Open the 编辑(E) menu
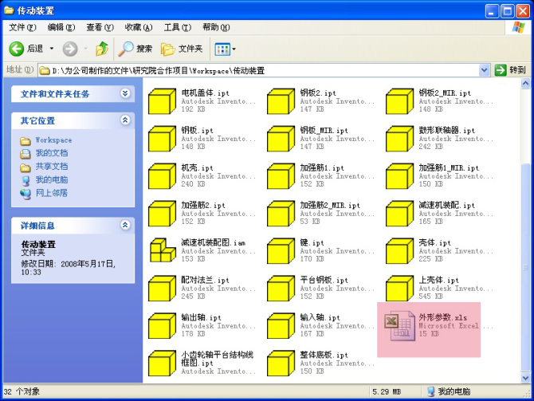Screen dimensions: 534x401 click(61, 27)
